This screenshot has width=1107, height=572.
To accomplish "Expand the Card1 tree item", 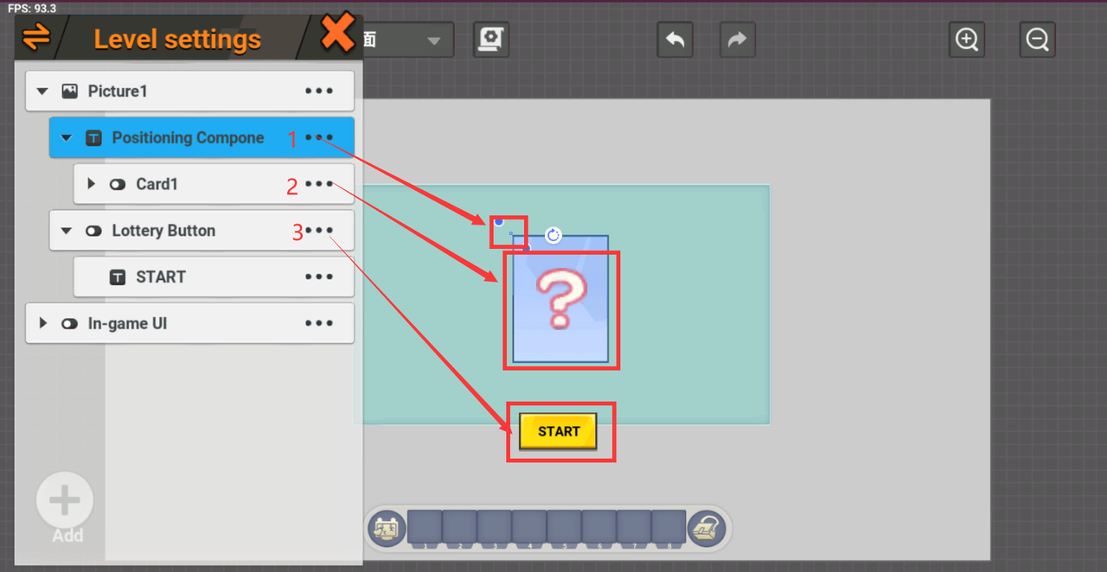I will click(91, 184).
